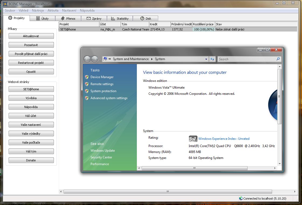Open the address bar history dropdown
This screenshot has width=302, height=205.
206,59
